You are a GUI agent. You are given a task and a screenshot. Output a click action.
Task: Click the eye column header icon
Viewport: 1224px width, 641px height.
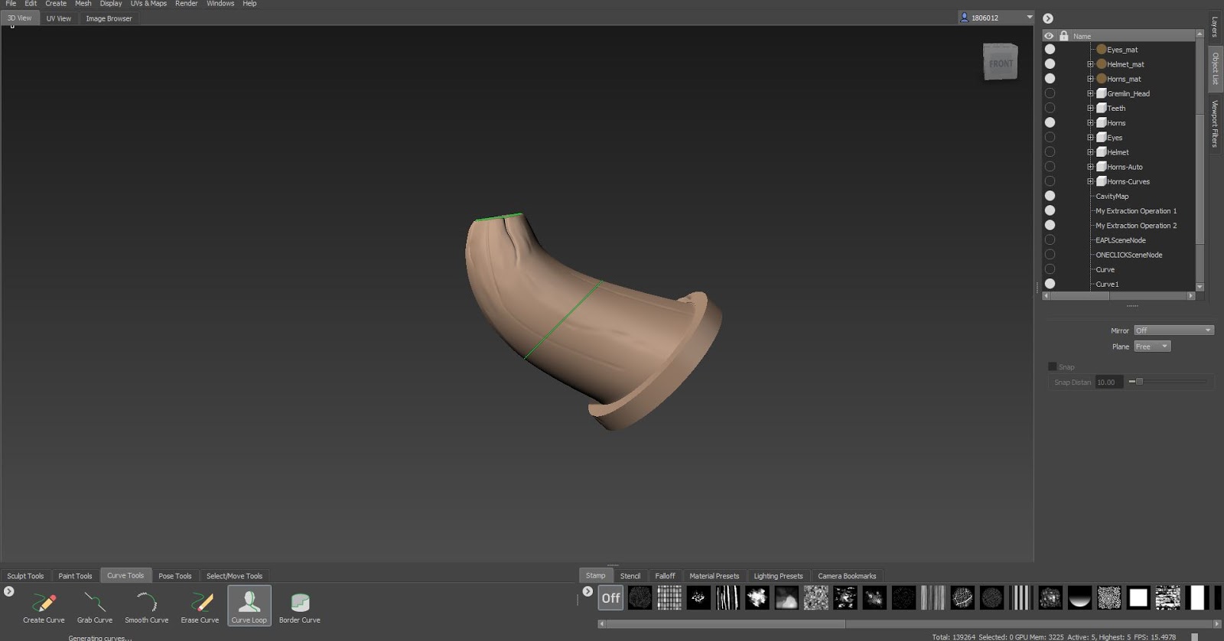(1049, 36)
